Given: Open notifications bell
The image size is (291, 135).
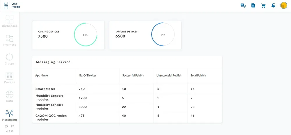Looking at the screenshot, I should [x=273, y=6].
